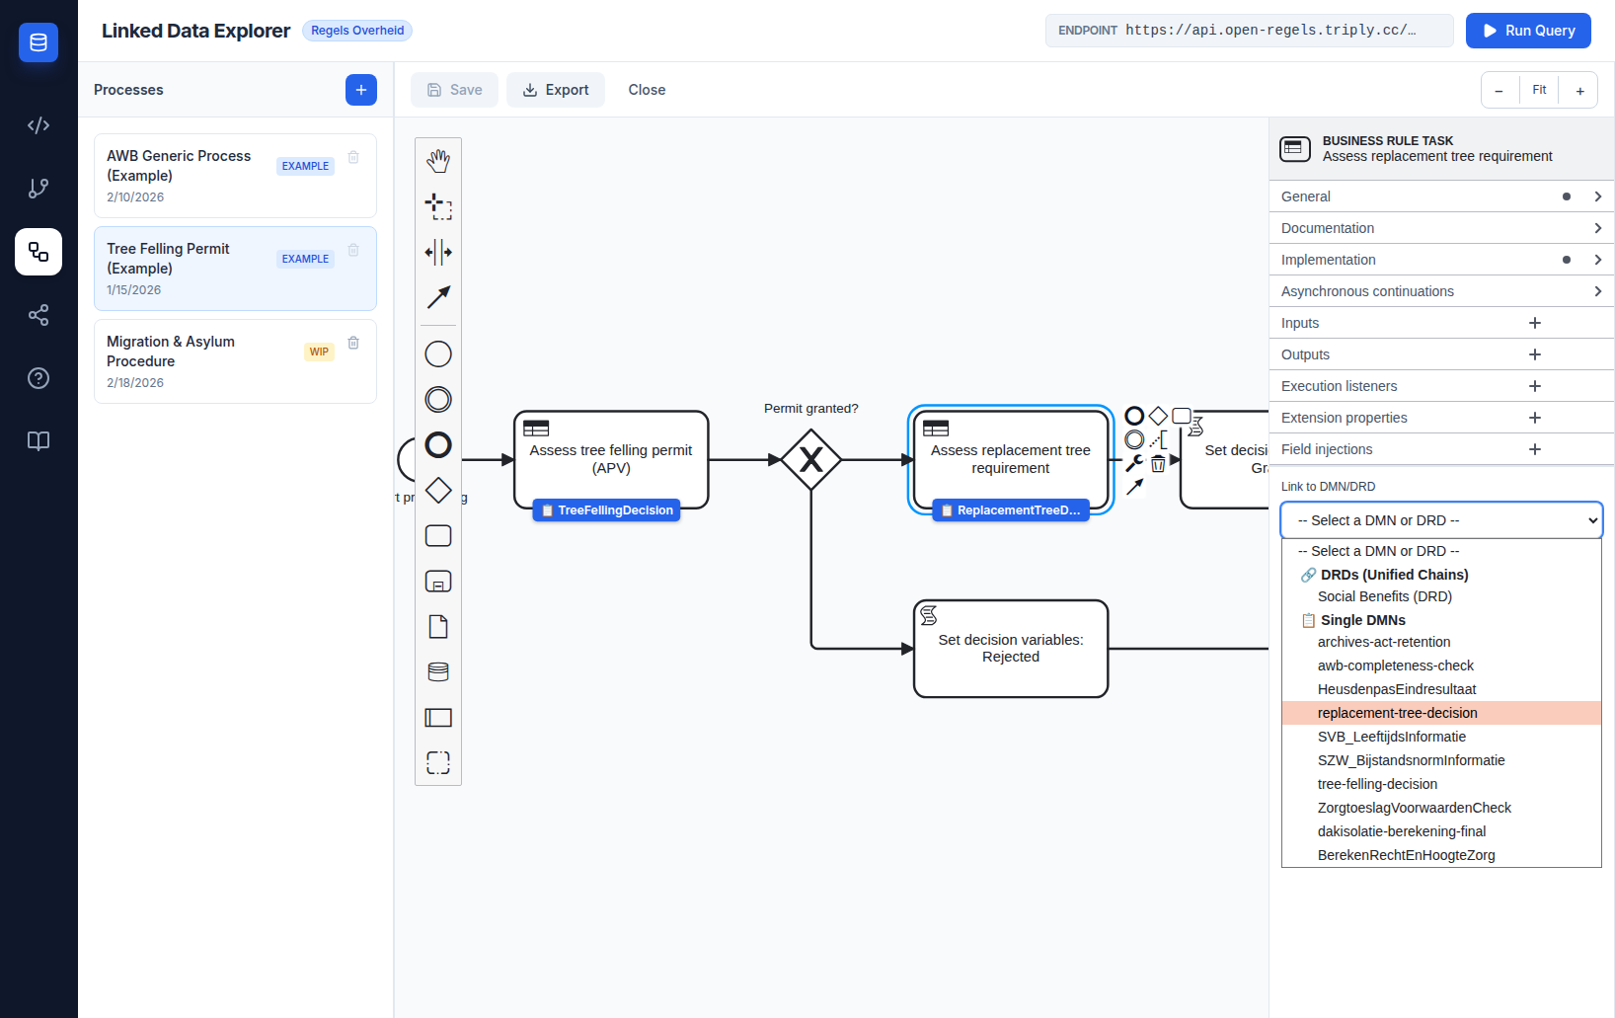Viewport: 1615px width, 1018px height.
Task: Activate the Global Connect tool
Action: tap(437, 297)
